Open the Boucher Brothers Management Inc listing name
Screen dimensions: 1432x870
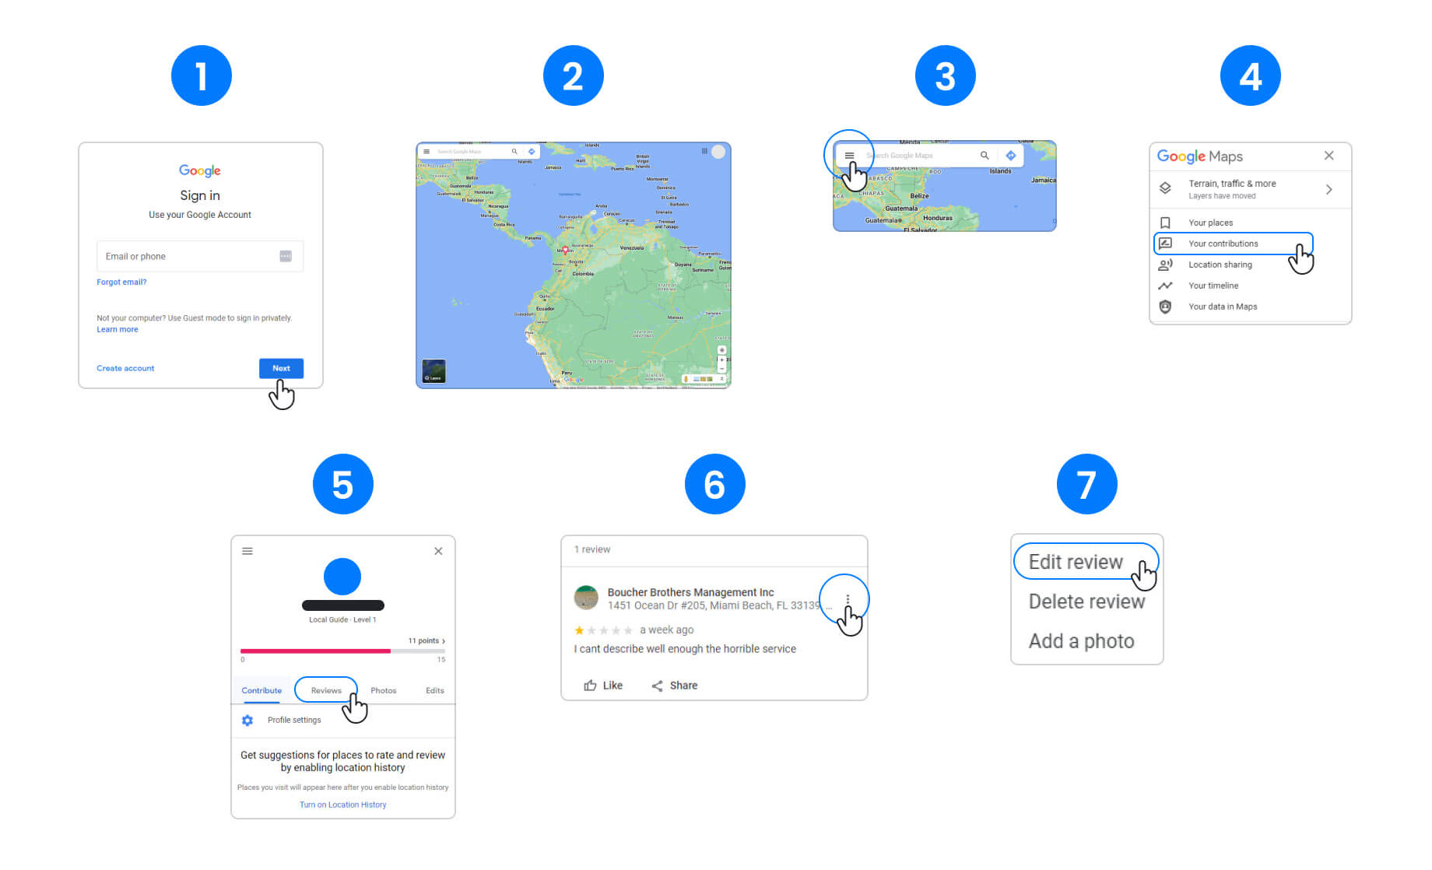click(x=690, y=592)
